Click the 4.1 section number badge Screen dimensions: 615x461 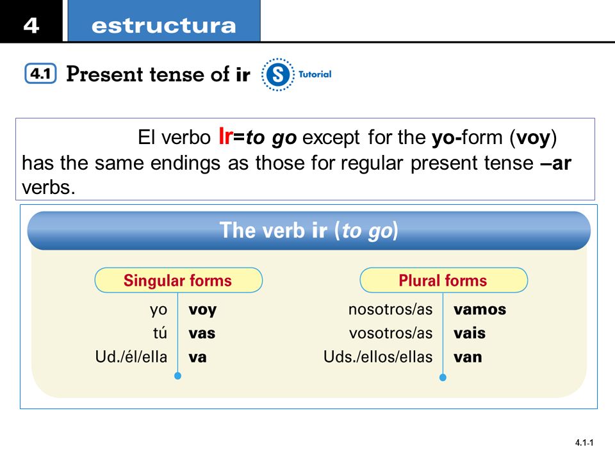[40, 74]
